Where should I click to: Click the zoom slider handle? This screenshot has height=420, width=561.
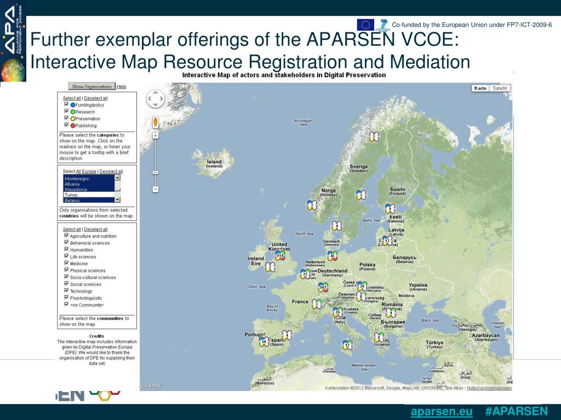click(155, 172)
